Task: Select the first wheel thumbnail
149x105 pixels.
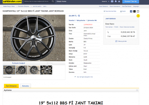Action: 9,70
